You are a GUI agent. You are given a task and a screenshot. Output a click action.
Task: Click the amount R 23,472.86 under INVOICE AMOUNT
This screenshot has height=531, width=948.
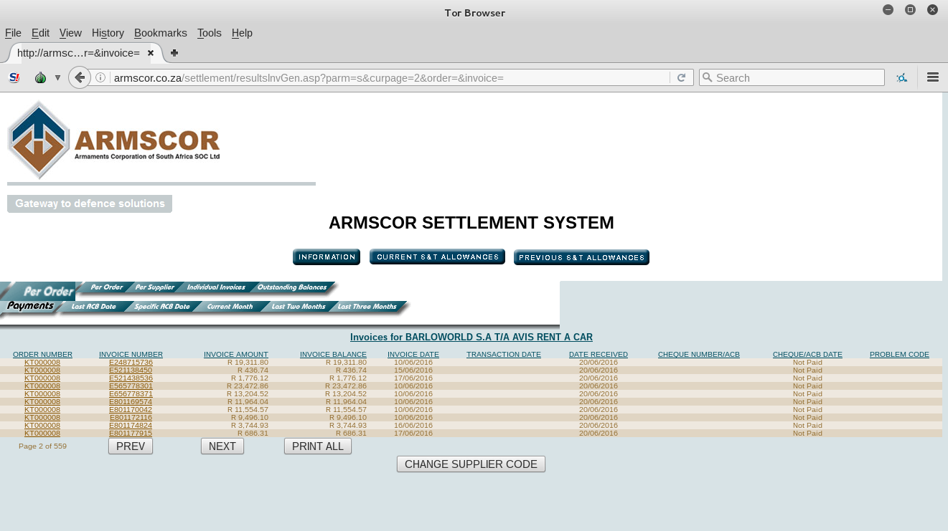[246, 386]
